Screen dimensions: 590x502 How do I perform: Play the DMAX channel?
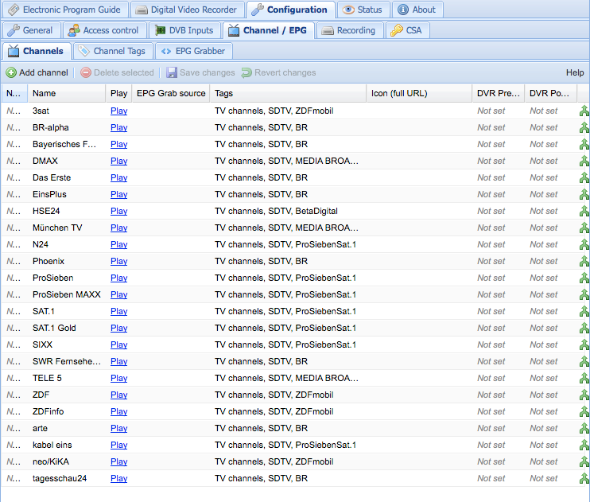click(x=119, y=161)
